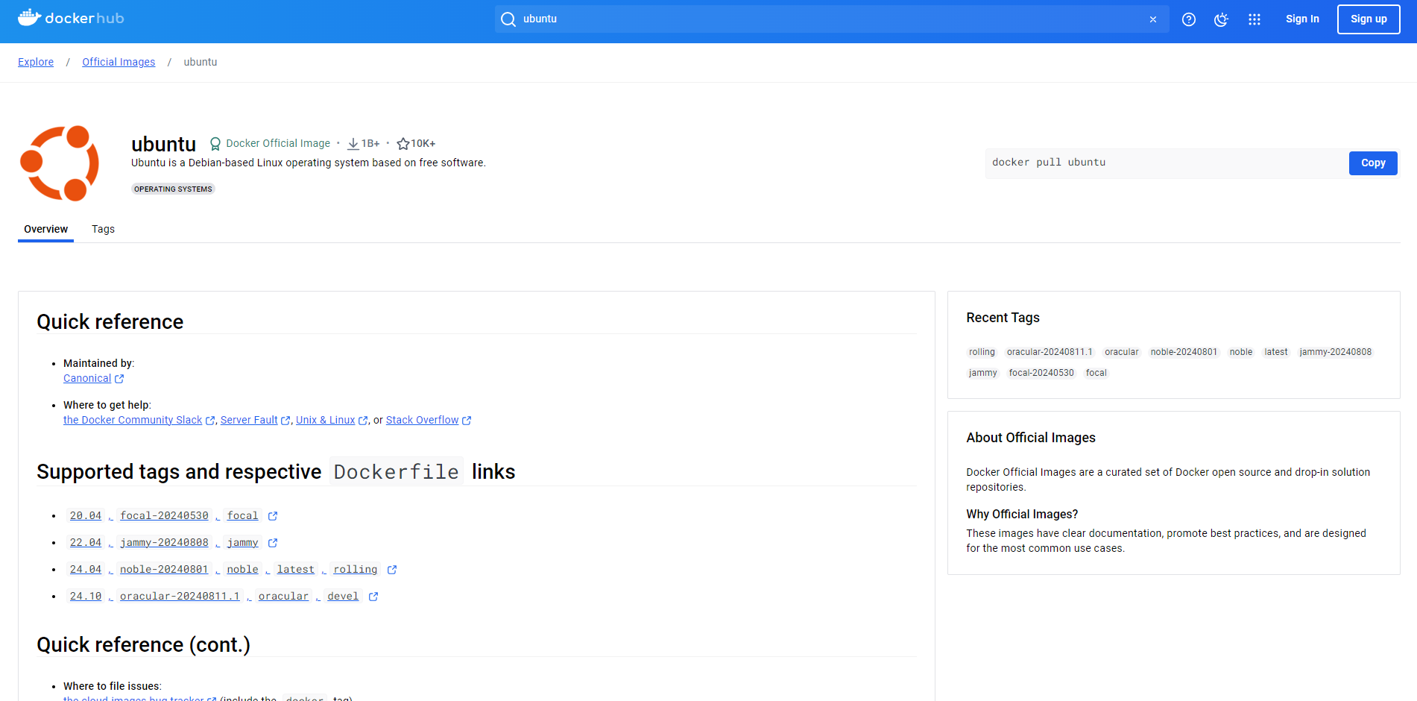Open the focal tag Dockerfile link
Screen dimensions: 1417x701
click(243, 516)
